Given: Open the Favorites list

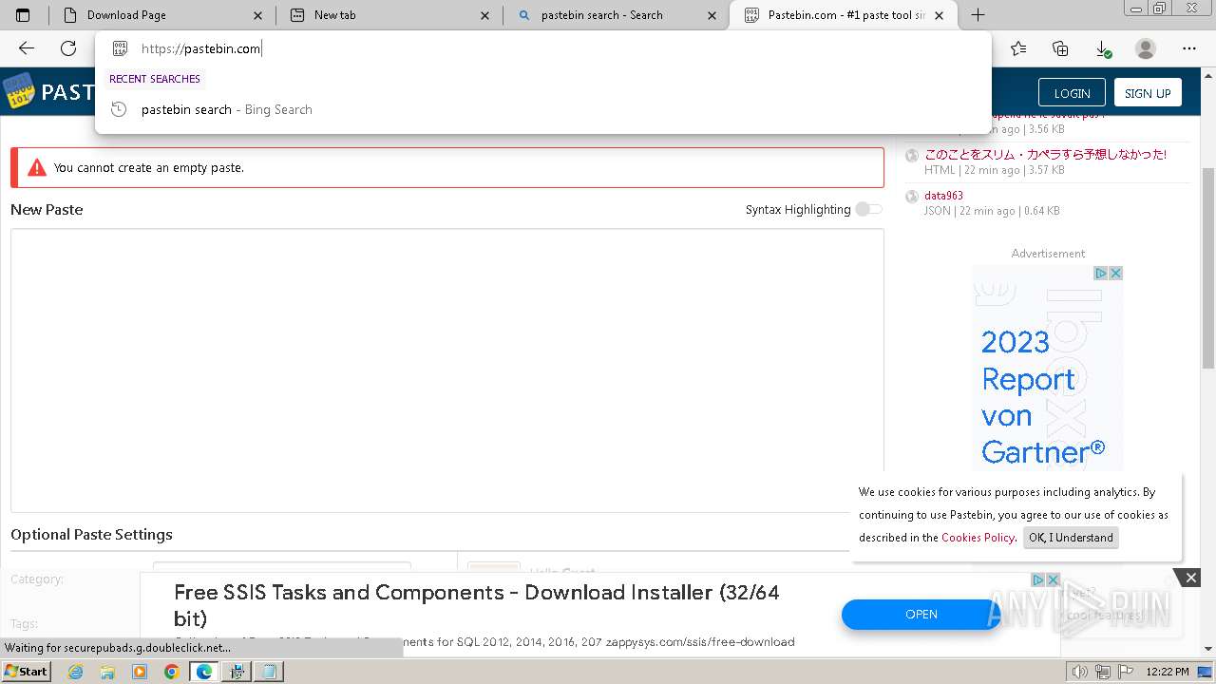Looking at the screenshot, I should (x=1018, y=48).
